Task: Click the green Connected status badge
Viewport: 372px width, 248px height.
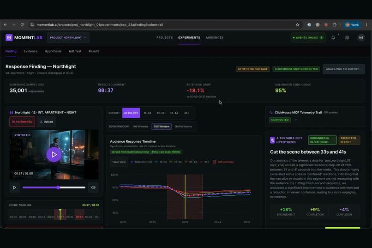Action: 280,120
